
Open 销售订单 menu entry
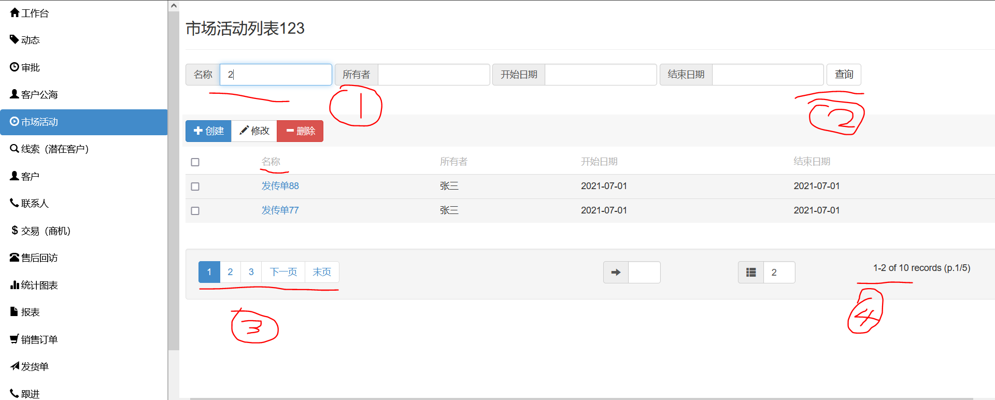pyautogui.click(x=84, y=339)
